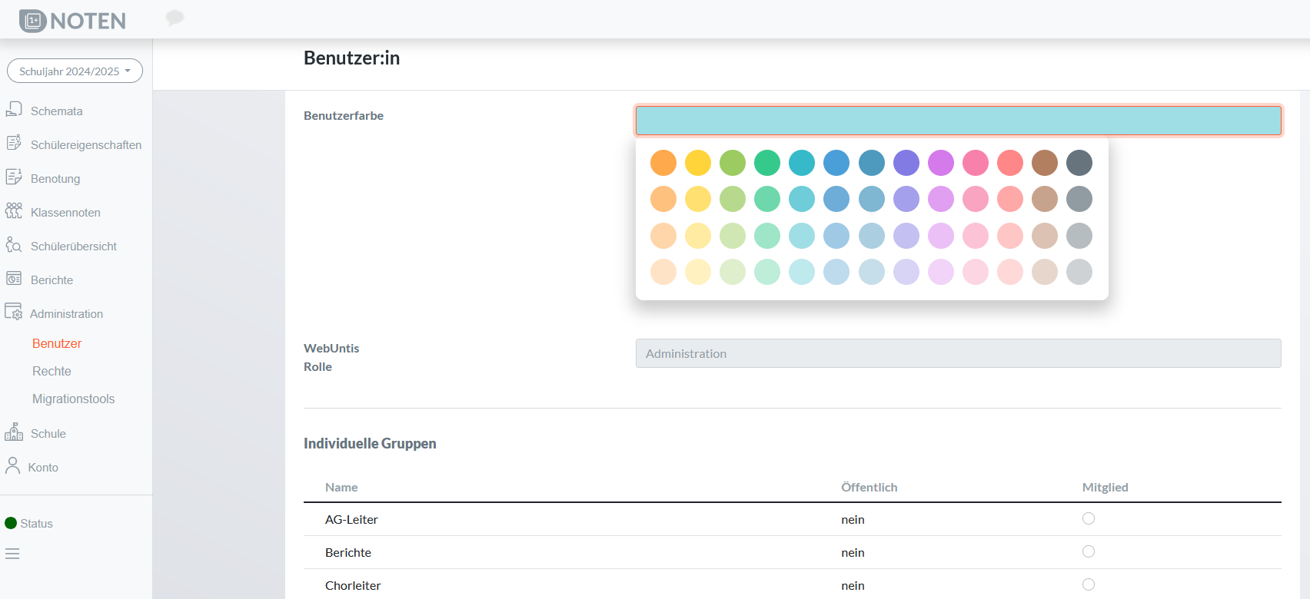This screenshot has height=599, width=1310.
Task: Open Konto via the person icon
Action: coord(13,466)
